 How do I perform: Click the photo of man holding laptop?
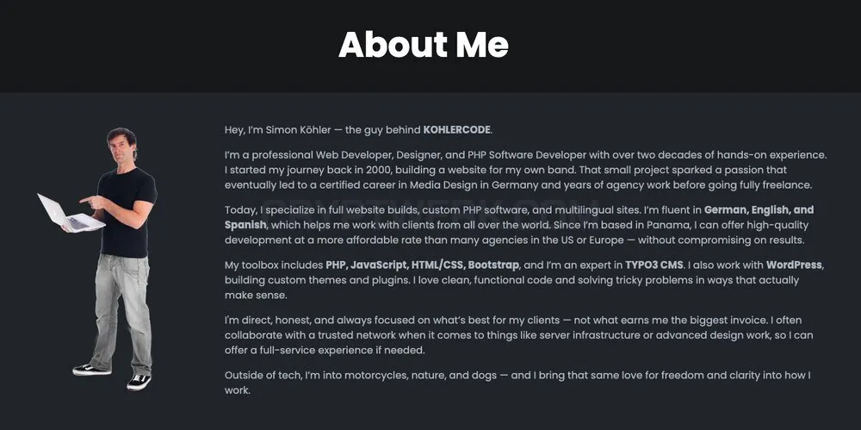(x=97, y=259)
